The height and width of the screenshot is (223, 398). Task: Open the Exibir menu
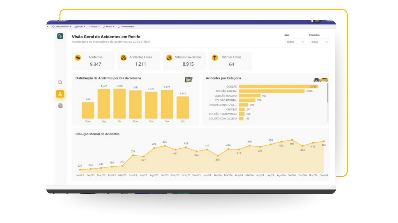pyautogui.click(x=80, y=26)
